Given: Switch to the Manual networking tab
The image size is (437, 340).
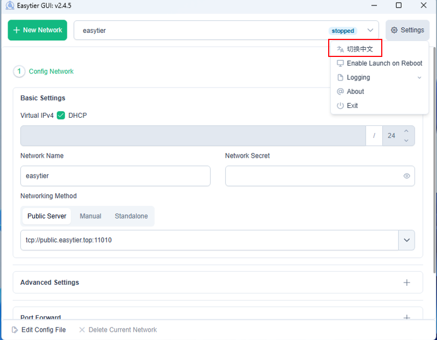Looking at the screenshot, I should (x=90, y=216).
